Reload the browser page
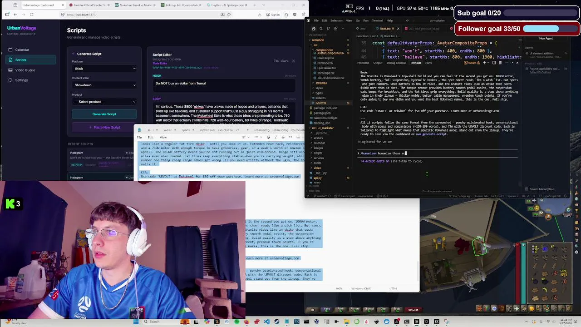Screen dimensions: 581x327 31,15
